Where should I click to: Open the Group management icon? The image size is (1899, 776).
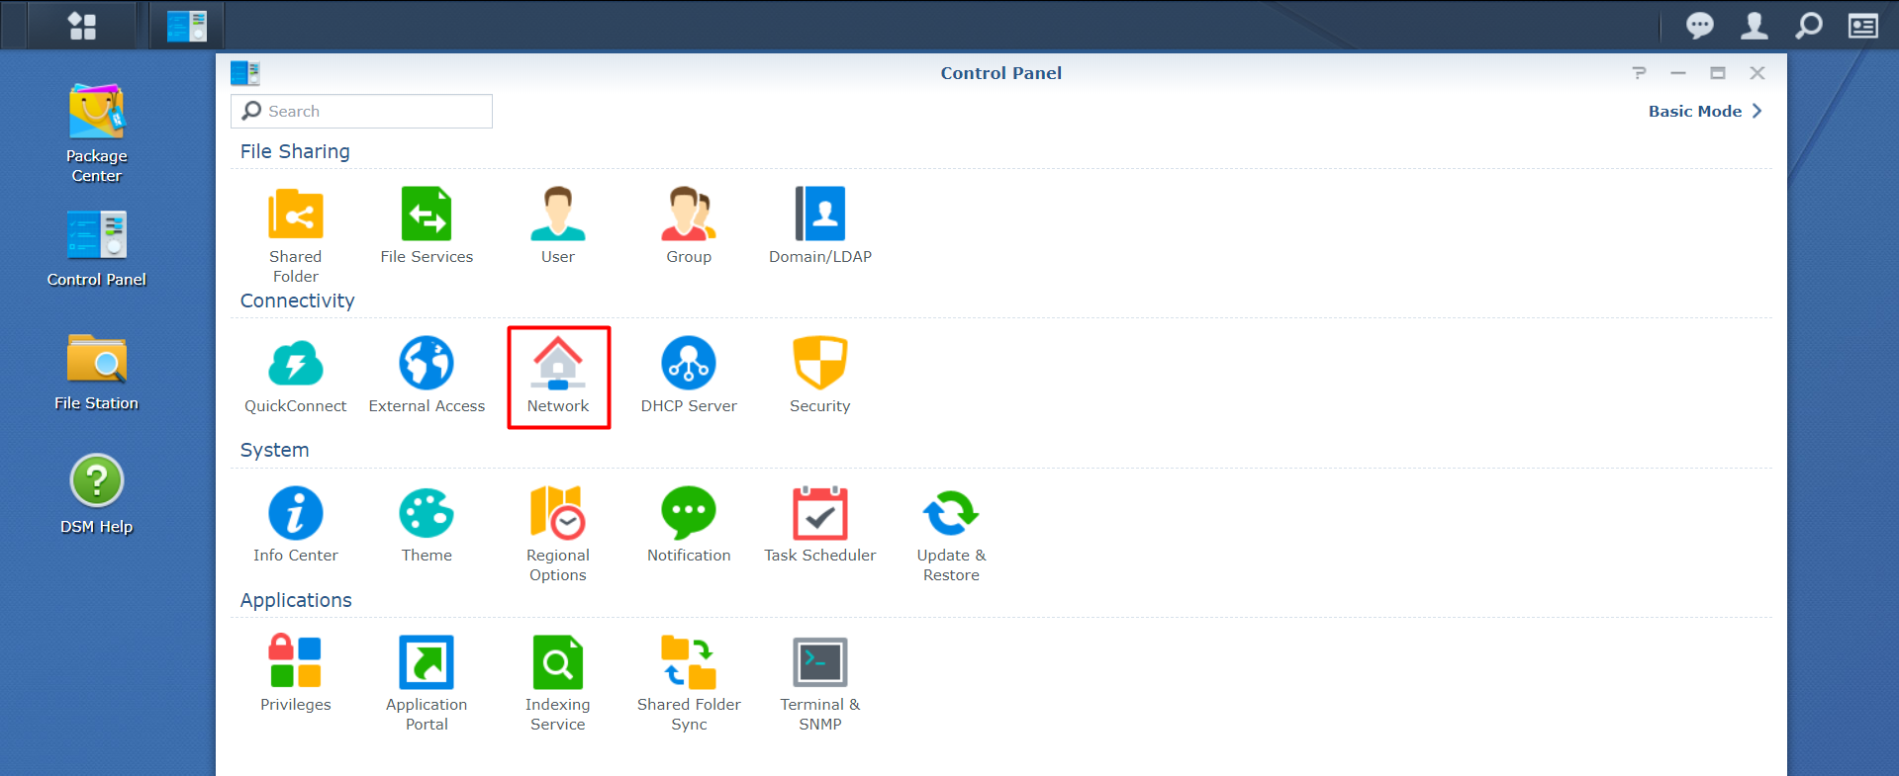coord(689,225)
